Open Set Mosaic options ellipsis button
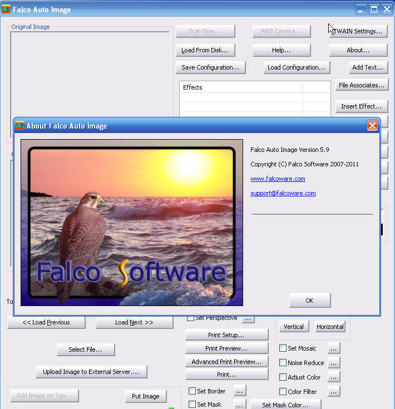 point(334,348)
